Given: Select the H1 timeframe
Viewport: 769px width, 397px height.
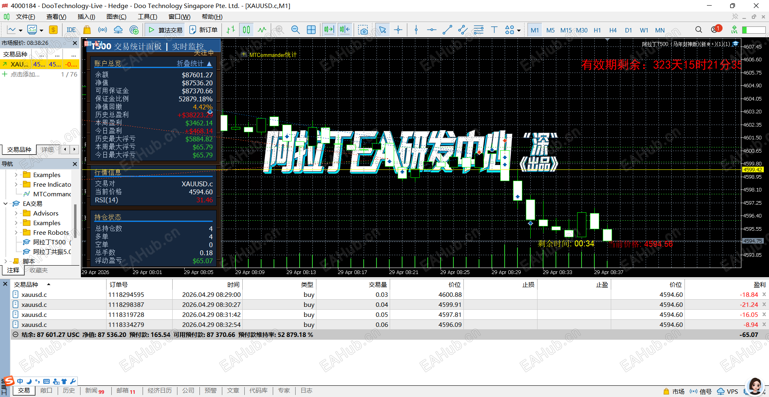Looking at the screenshot, I should click(x=597, y=30).
